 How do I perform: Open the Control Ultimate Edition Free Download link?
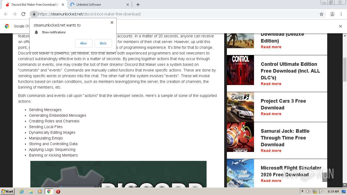click(x=290, y=71)
